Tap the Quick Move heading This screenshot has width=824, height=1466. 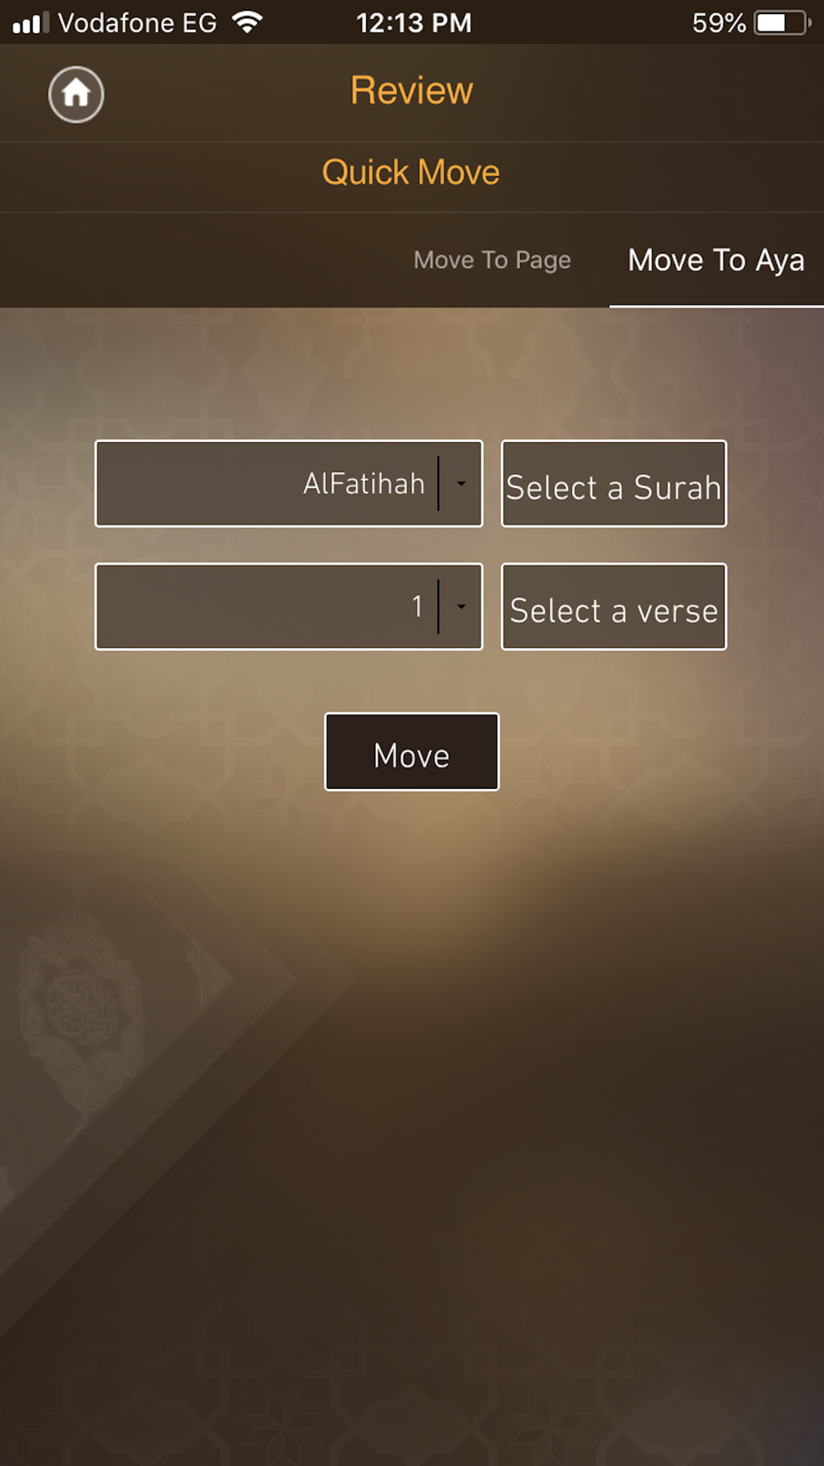[x=411, y=172]
